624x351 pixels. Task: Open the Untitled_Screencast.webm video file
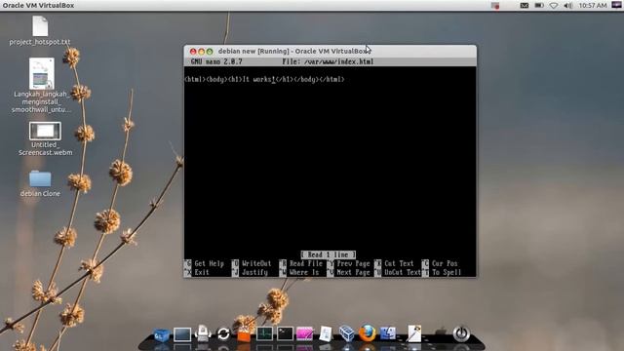[45, 131]
